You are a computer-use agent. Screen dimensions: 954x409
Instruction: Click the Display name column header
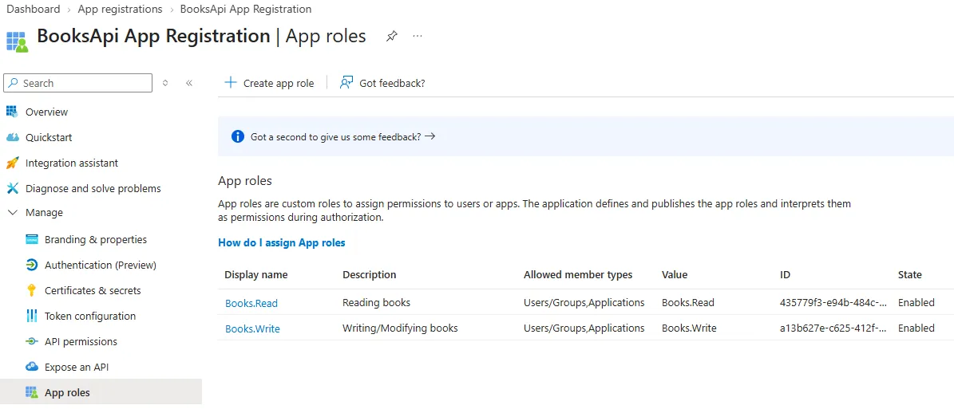tap(256, 275)
